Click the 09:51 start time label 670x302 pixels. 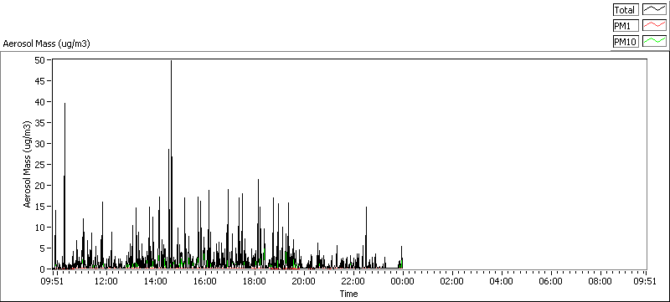[53, 282]
